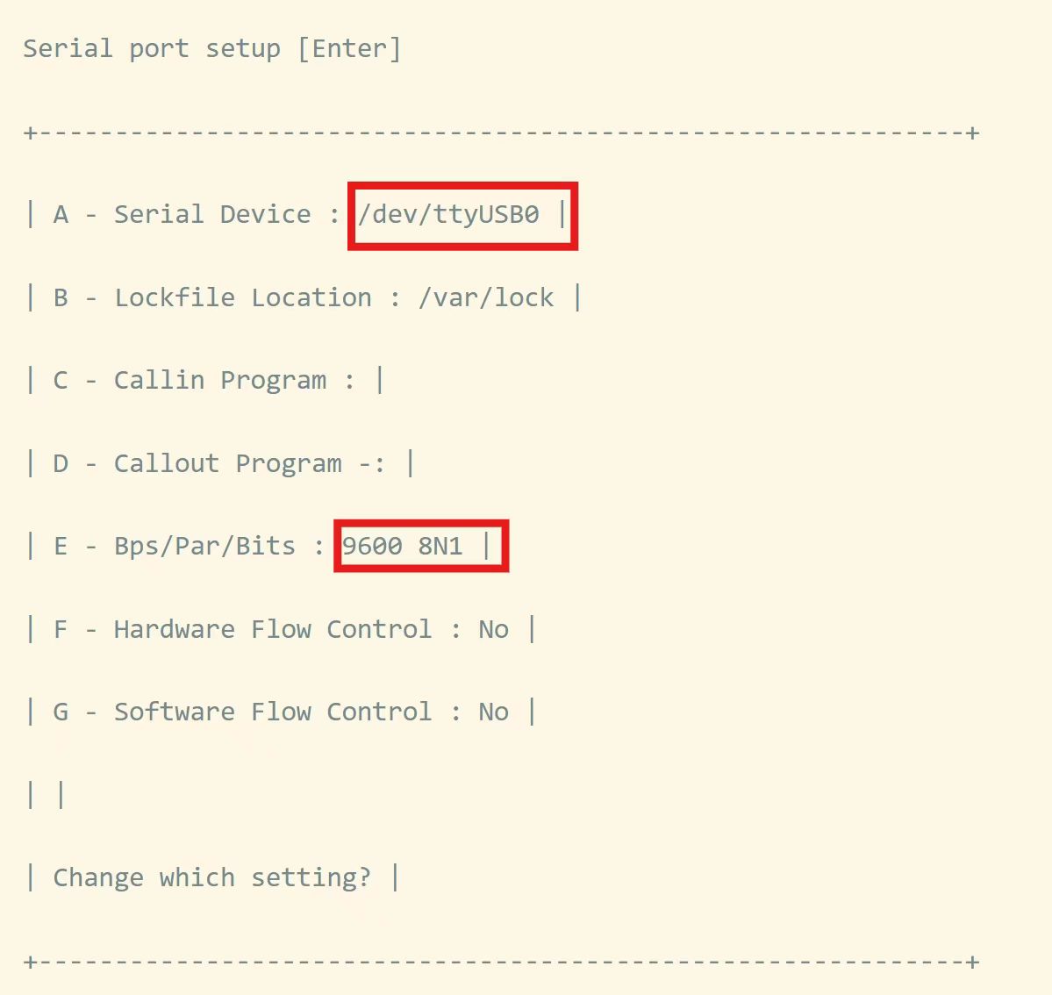The height and width of the screenshot is (995, 1052).
Task: Click the Hardware Flow Control label
Action: [x=273, y=629]
